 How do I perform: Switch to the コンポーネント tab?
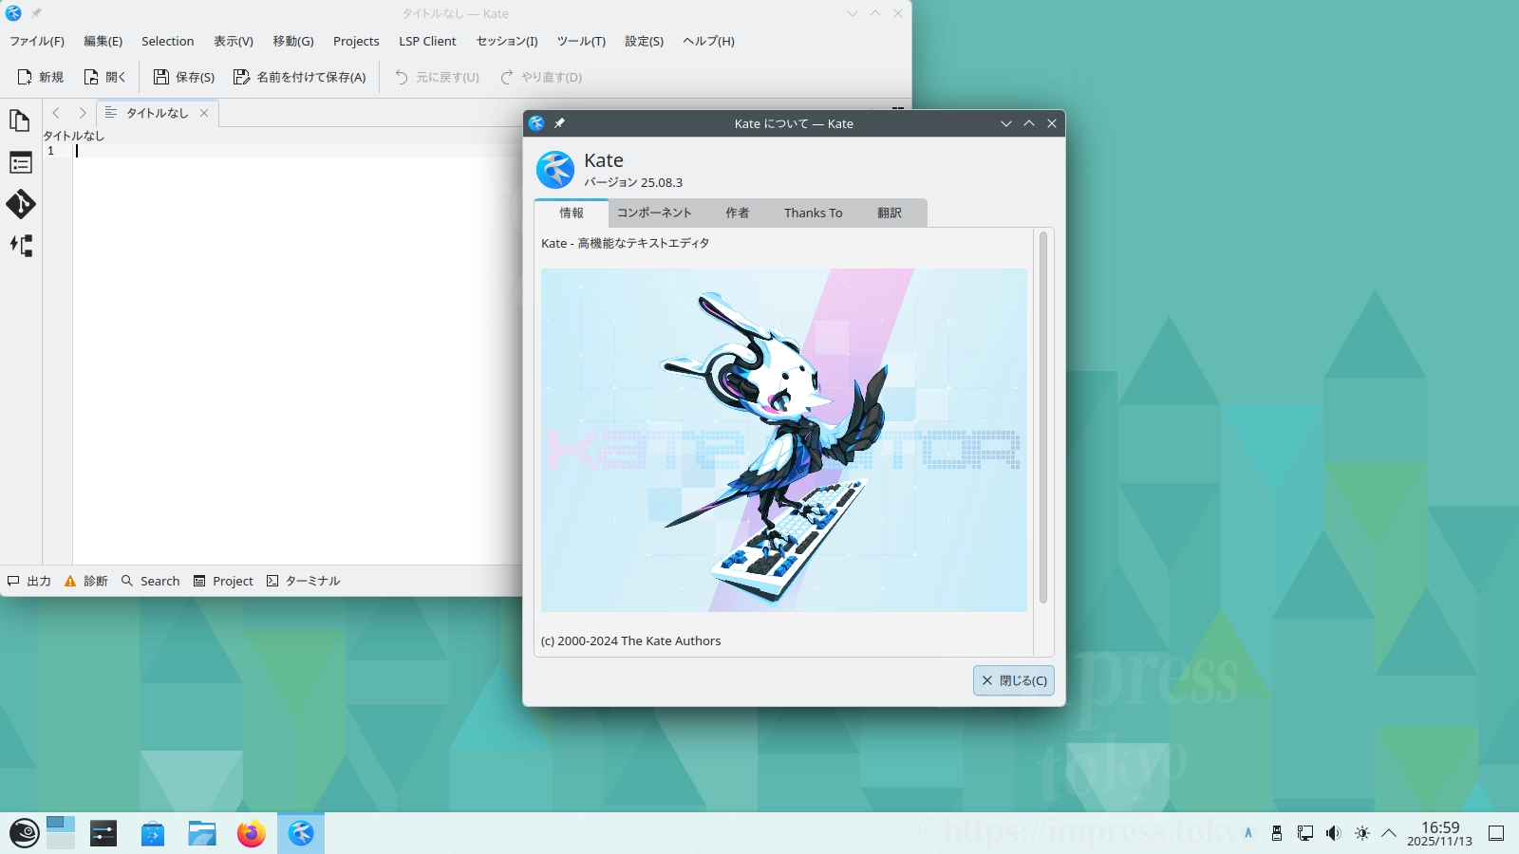[x=654, y=213]
